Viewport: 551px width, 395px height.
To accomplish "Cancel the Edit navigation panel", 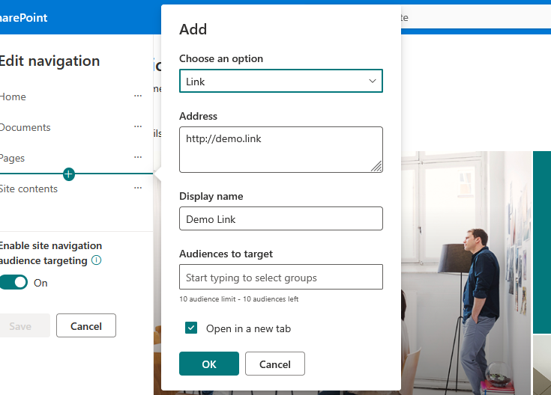I will (86, 326).
